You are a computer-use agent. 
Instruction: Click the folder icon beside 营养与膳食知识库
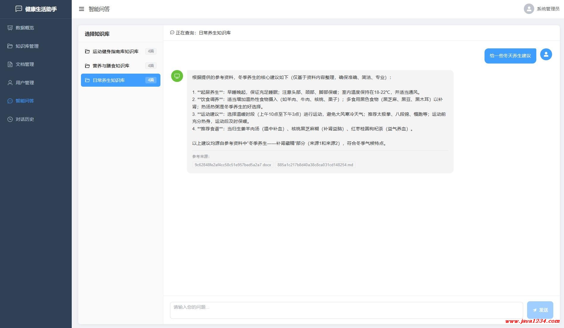(x=87, y=66)
